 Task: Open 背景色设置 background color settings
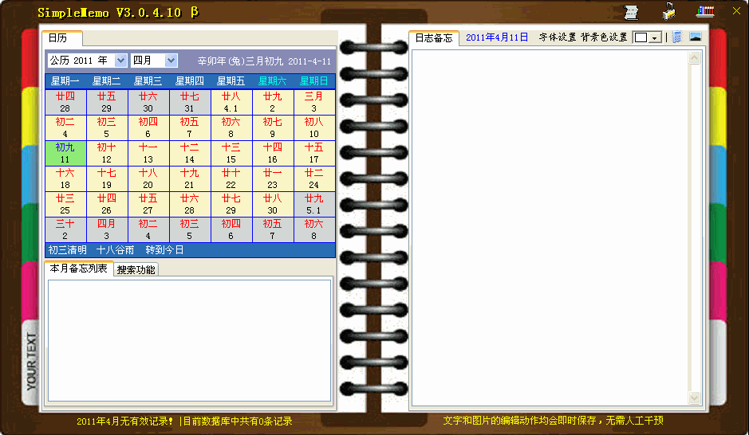604,37
